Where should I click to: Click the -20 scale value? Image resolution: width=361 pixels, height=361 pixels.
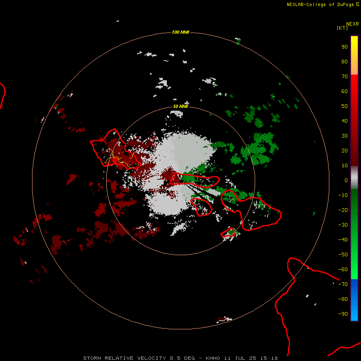click(343, 210)
